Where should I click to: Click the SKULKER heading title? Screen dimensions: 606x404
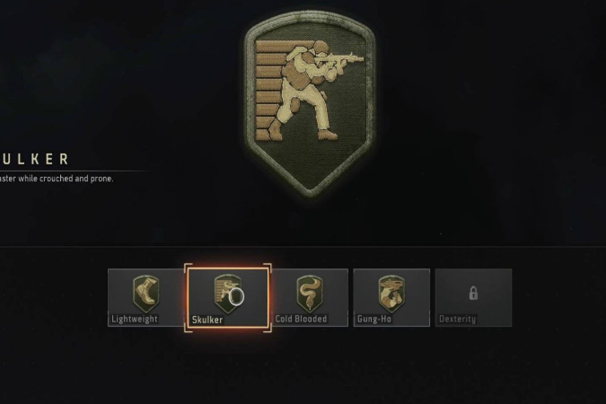click(x=34, y=160)
